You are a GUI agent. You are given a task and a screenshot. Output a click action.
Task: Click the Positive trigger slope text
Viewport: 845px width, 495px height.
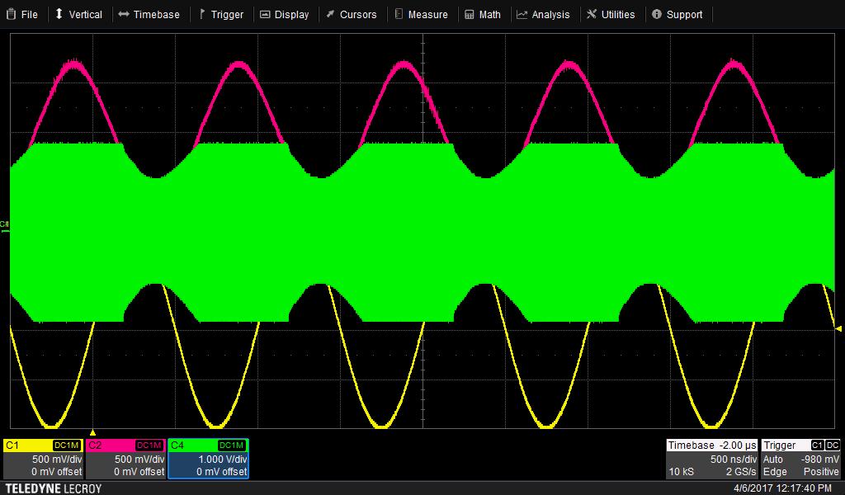point(821,472)
